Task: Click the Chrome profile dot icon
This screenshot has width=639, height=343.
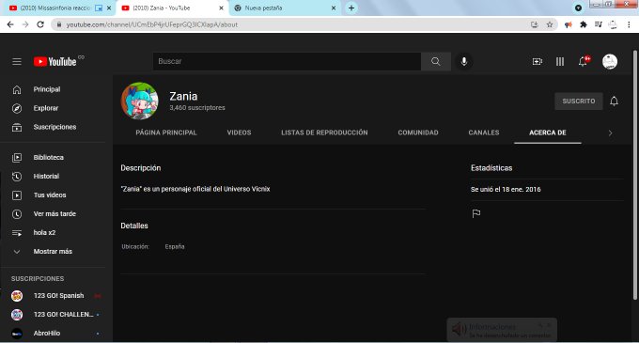Action: [578, 8]
